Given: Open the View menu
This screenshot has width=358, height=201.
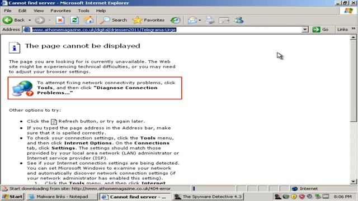Looking at the screenshot, I should tap(39, 11).
